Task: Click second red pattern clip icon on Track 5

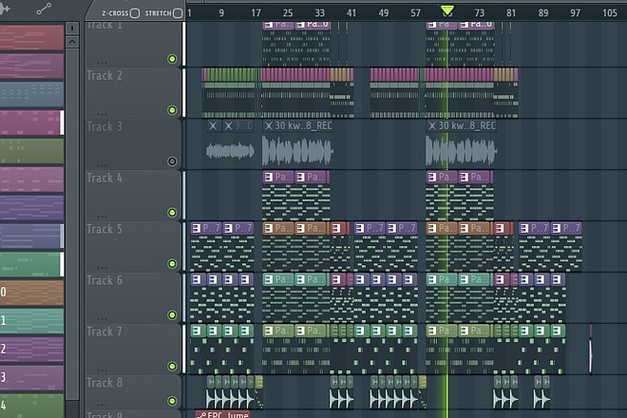Action: (x=500, y=228)
